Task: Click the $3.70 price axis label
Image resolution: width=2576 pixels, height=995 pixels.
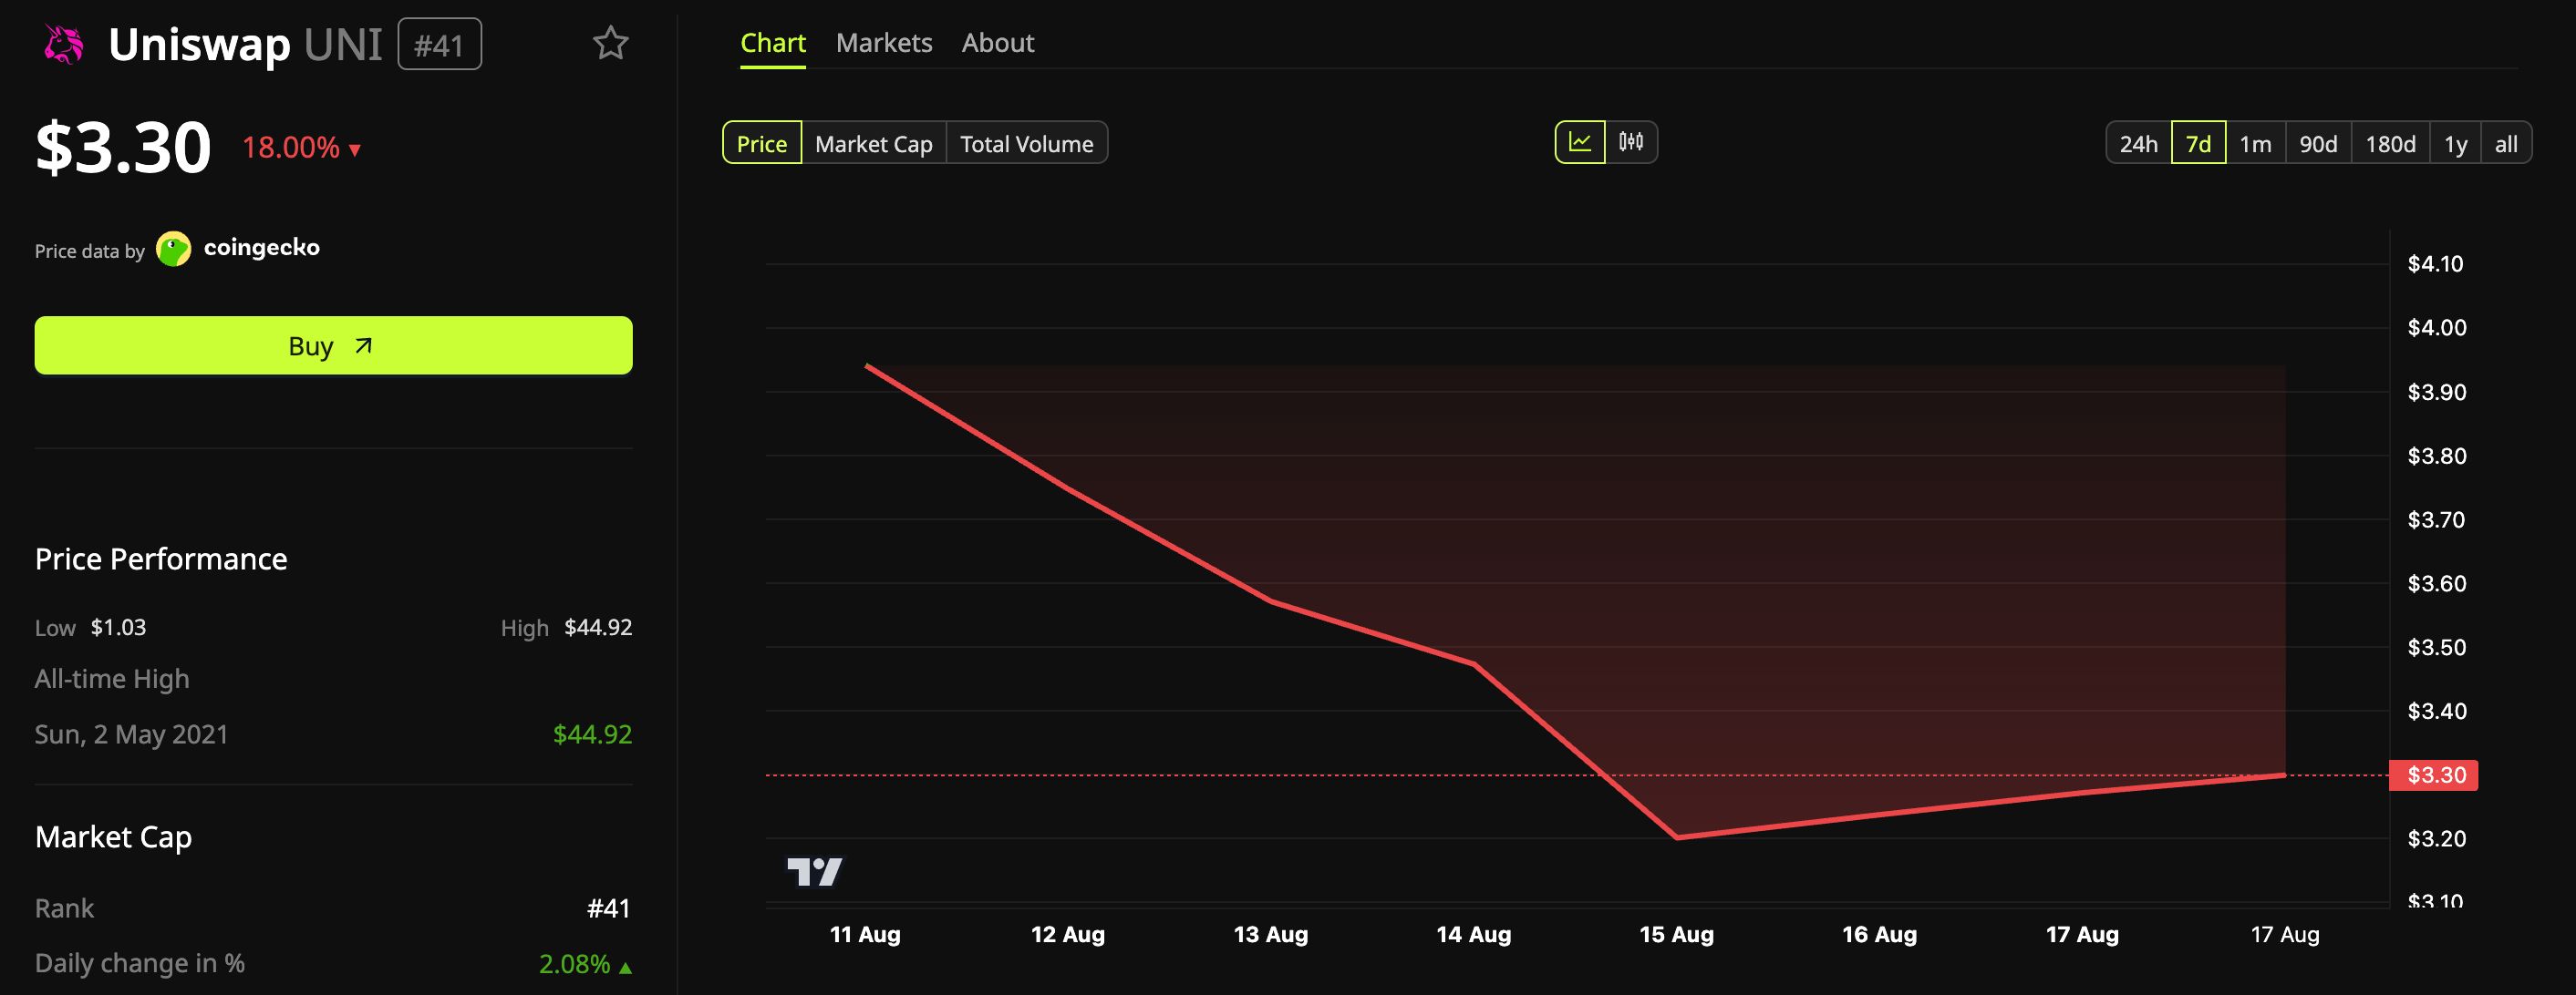Action: click(x=2436, y=519)
